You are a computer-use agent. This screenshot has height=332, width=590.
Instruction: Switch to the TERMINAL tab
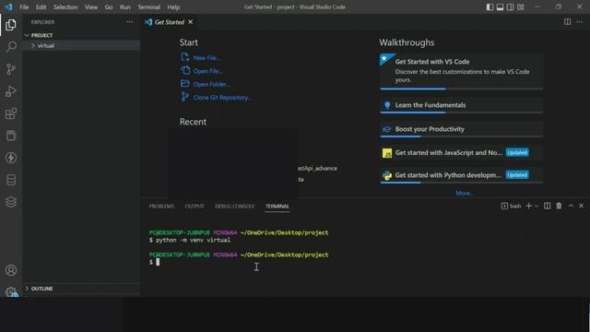pyautogui.click(x=277, y=207)
